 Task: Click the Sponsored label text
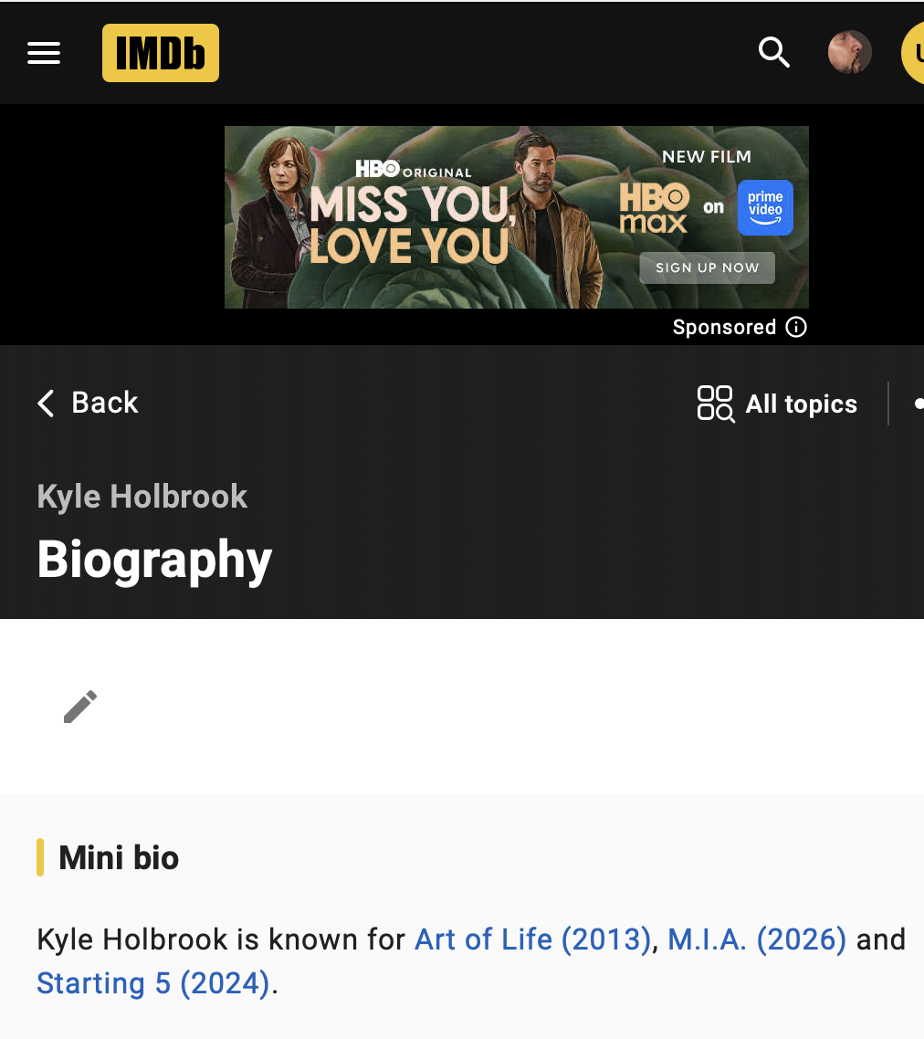pos(724,327)
